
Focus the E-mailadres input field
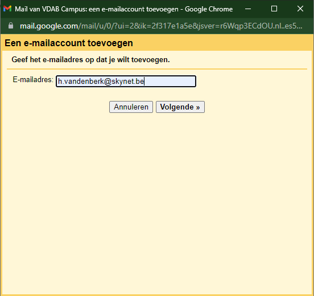[126, 82]
